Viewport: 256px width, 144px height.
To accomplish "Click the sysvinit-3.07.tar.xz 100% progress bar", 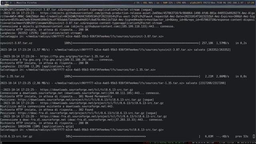I will pos(135,43).
